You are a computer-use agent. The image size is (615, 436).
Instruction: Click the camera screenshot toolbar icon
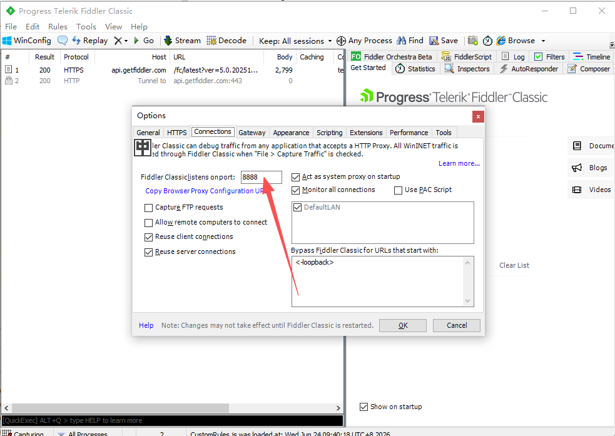(472, 41)
